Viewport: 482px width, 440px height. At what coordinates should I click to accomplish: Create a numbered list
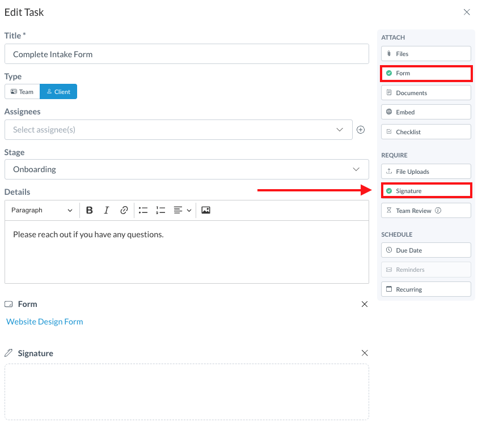pos(160,210)
